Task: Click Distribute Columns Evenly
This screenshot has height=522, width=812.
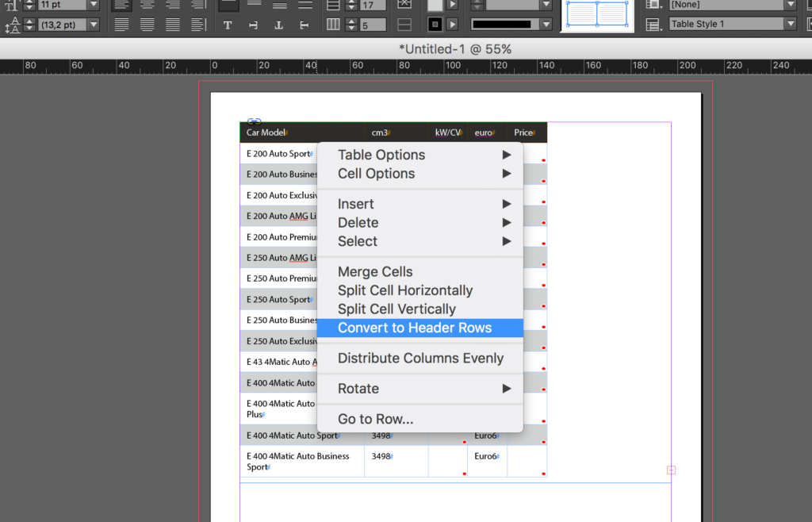Action: pyautogui.click(x=420, y=358)
